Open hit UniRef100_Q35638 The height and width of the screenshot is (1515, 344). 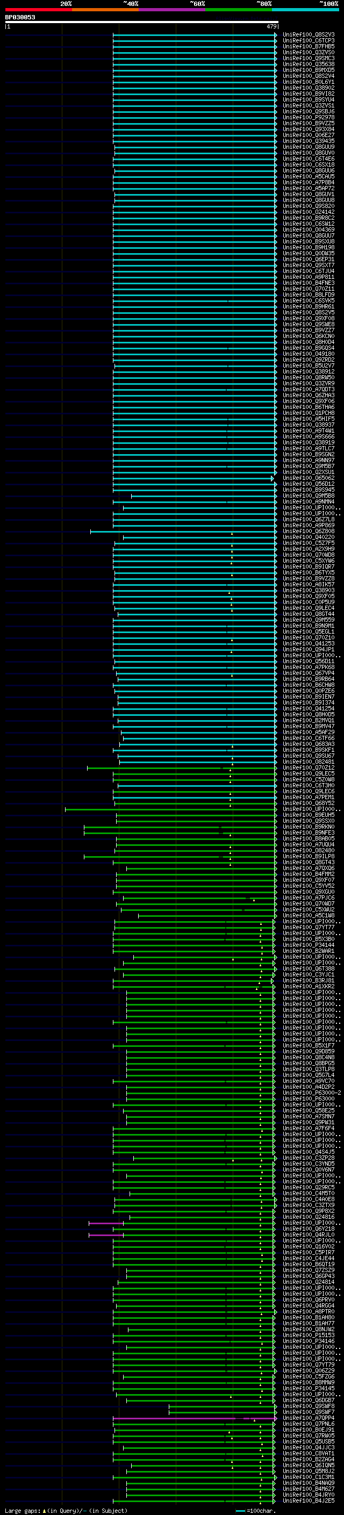(x=309, y=64)
